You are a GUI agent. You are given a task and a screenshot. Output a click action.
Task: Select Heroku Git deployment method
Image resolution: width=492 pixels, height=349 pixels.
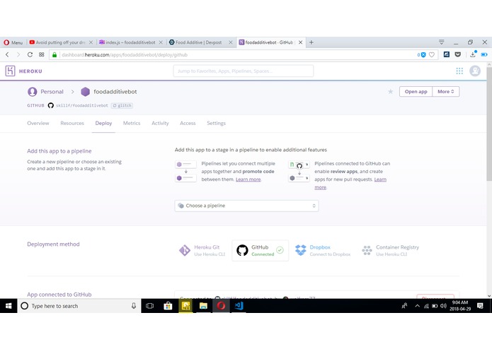click(202, 250)
